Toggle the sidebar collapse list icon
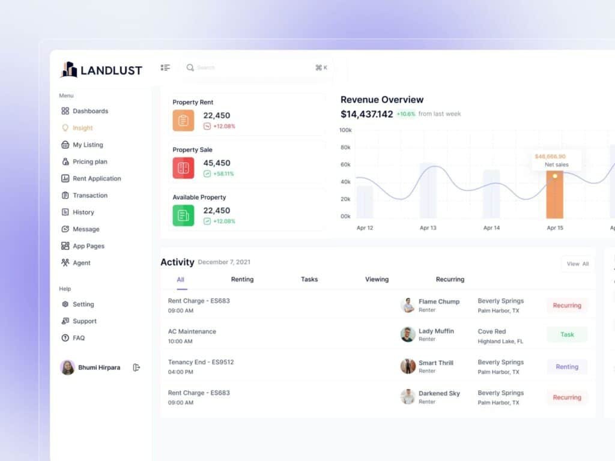 pos(165,68)
